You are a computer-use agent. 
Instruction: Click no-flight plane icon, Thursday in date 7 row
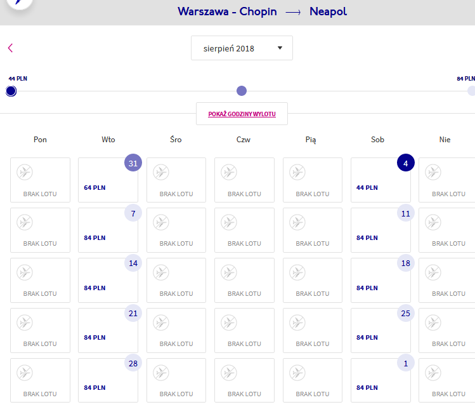229,222
